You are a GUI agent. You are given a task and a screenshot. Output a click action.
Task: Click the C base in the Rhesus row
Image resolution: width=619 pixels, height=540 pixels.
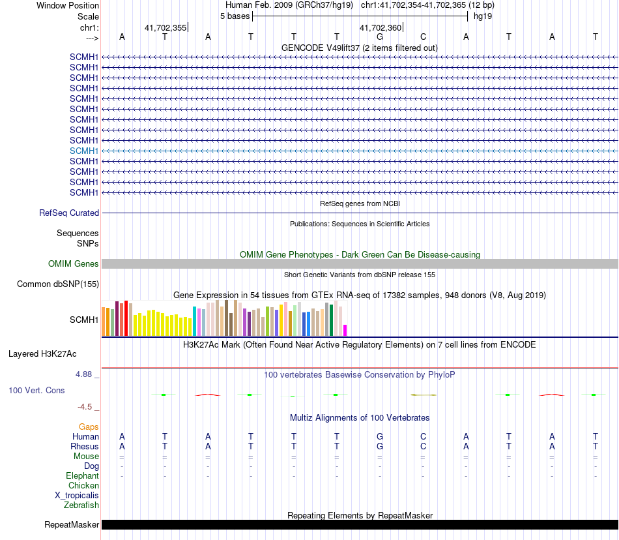423,446
